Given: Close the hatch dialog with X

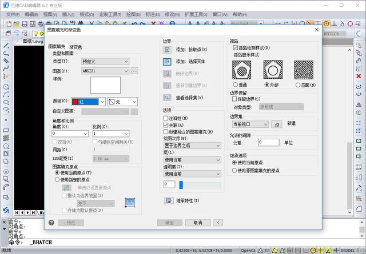Looking at the screenshot, I should pyautogui.click(x=316, y=30).
